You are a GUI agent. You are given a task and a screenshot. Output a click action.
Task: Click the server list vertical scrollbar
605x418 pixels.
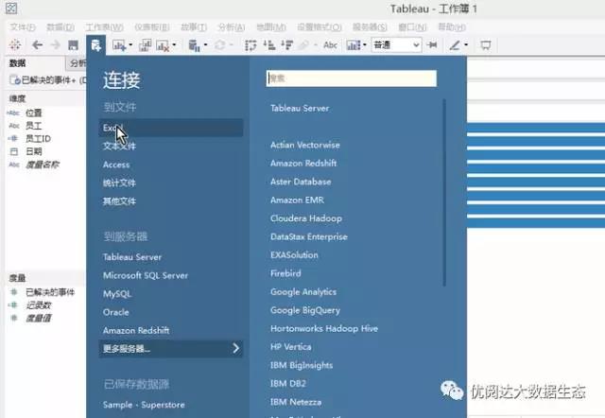pos(444,193)
